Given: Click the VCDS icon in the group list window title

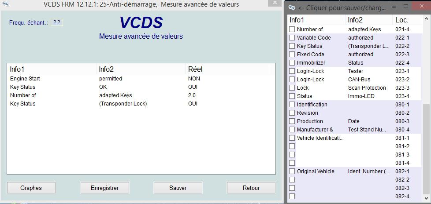Looking at the screenshot, I should (292, 7).
